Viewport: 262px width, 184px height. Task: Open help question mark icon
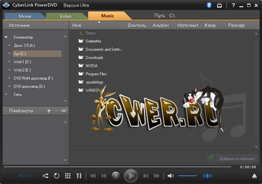pyautogui.click(x=233, y=5)
